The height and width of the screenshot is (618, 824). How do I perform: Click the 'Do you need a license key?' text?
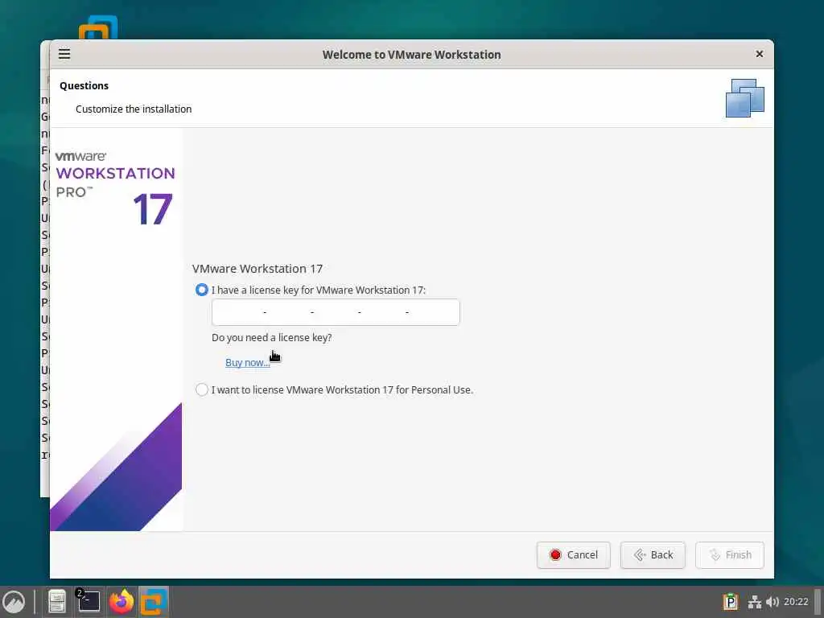coord(272,337)
